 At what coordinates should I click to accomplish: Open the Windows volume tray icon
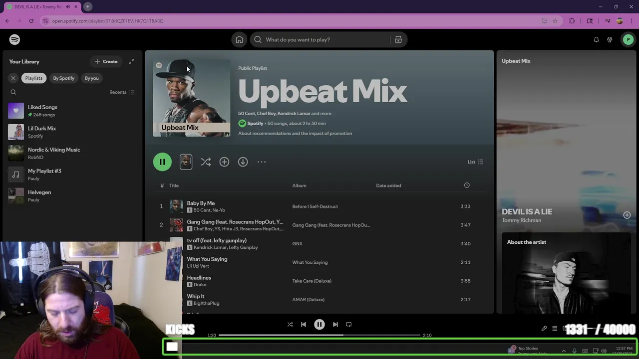[x=604, y=351]
